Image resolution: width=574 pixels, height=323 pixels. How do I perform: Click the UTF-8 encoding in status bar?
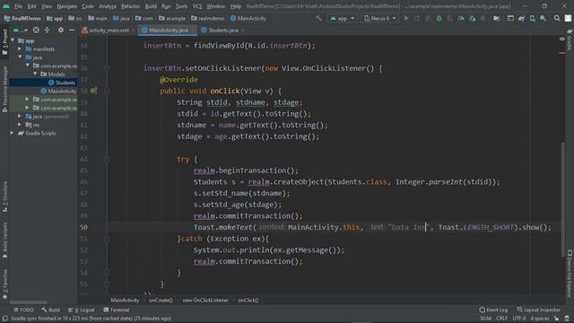pyautogui.click(x=519, y=319)
